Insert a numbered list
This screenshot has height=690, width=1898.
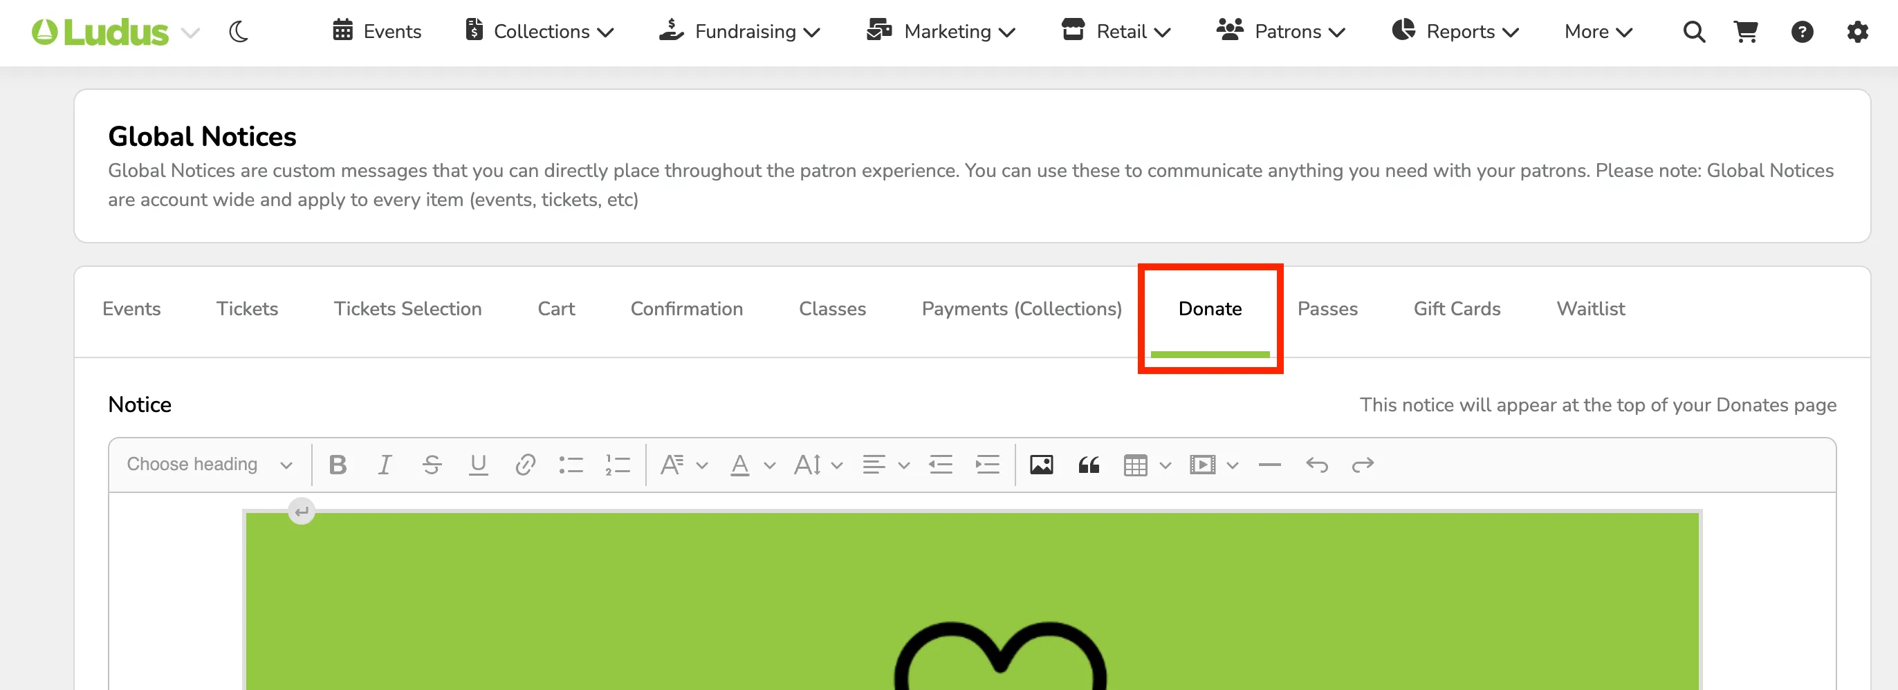pyautogui.click(x=618, y=465)
